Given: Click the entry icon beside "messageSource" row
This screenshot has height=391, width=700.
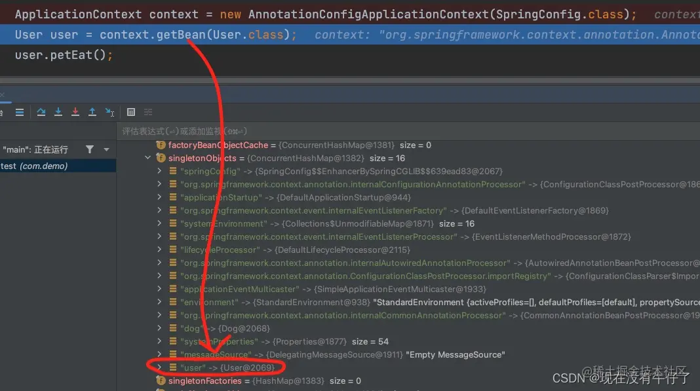Looking at the screenshot, I should click(173, 354).
